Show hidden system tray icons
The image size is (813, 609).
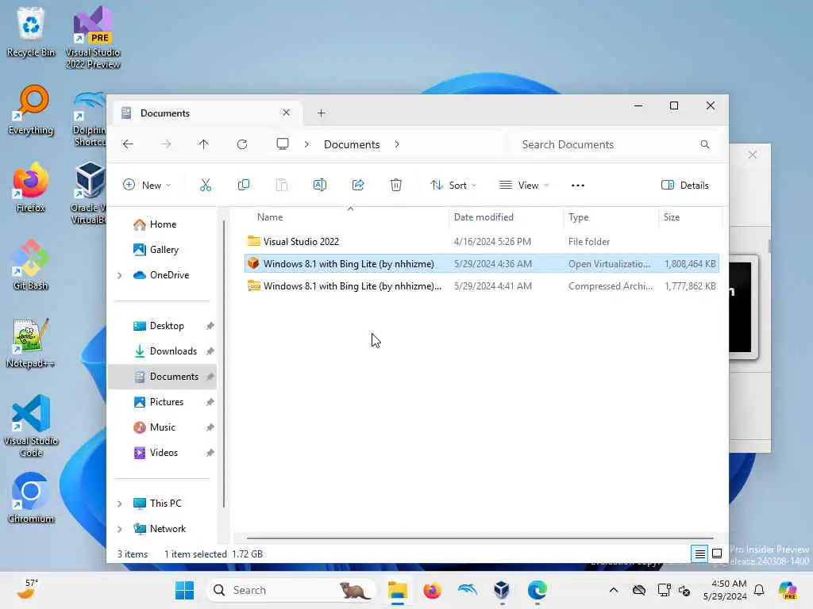614,590
